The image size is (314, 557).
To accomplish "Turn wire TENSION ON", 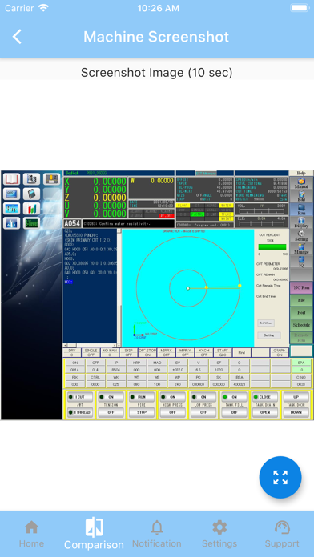I will pos(111,397).
